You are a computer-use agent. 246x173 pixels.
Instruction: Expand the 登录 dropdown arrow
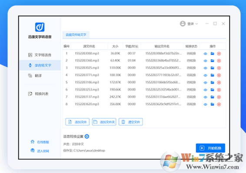(196, 24)
